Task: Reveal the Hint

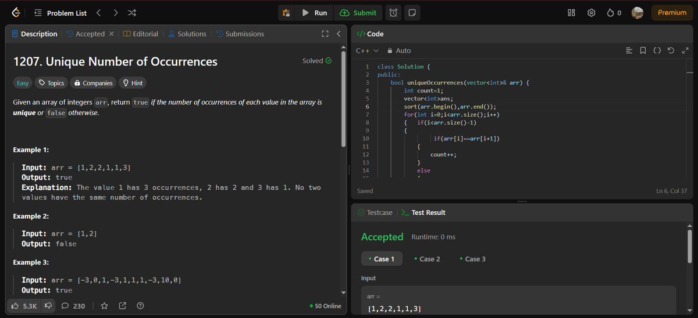Action: click(132, 83)
